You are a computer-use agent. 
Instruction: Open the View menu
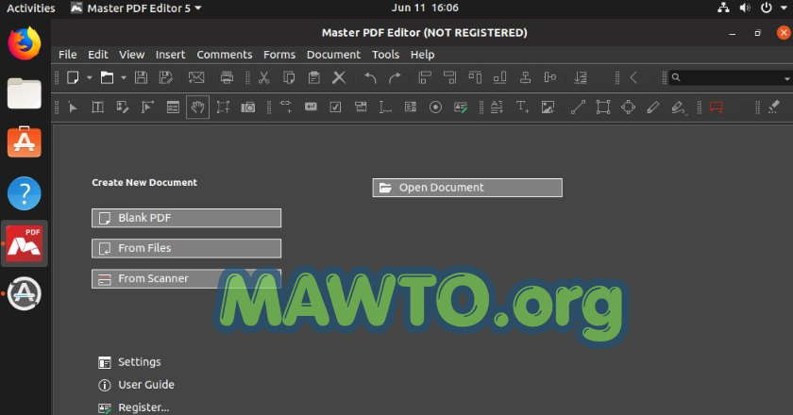point(131,55)
